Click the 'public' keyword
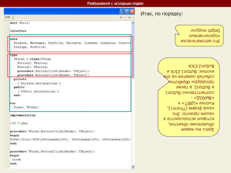Screen dimensions: 231x173 19,87
